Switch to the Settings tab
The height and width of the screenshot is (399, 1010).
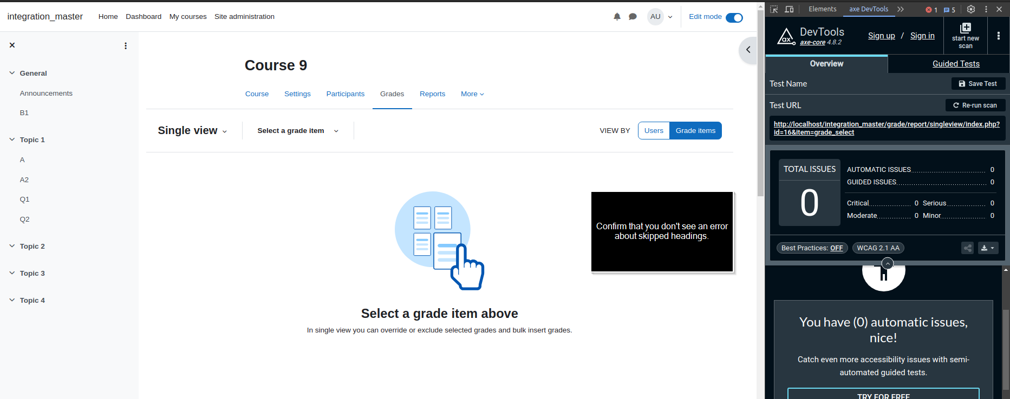pyautogui.click(x=297, y=94)
